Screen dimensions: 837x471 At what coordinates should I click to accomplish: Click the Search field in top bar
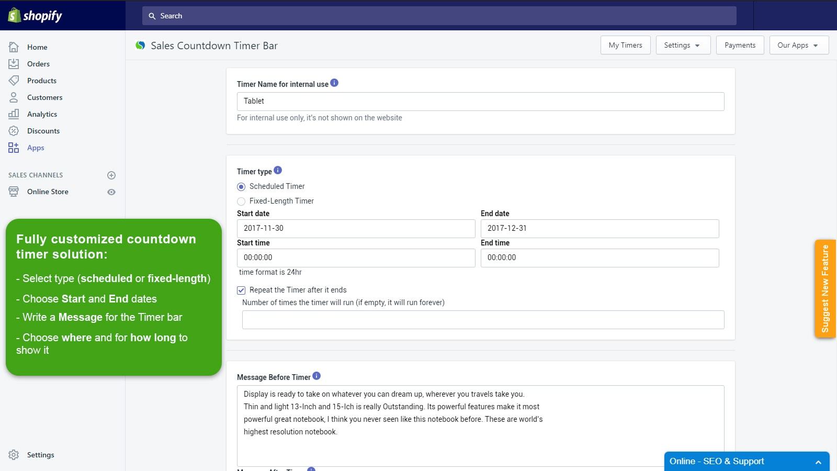(x=439, y=16)
